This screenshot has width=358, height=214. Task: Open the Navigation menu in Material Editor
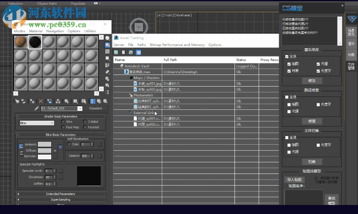click(55, 31)
